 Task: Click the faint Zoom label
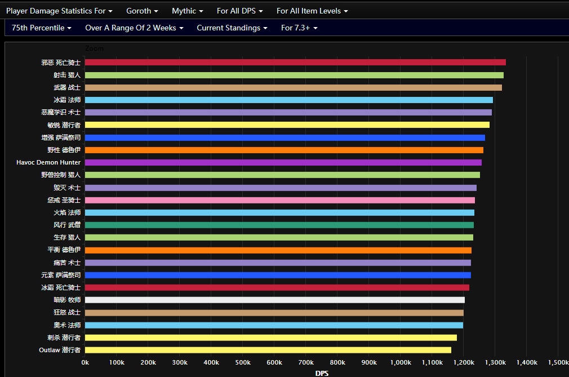point(94,48)
